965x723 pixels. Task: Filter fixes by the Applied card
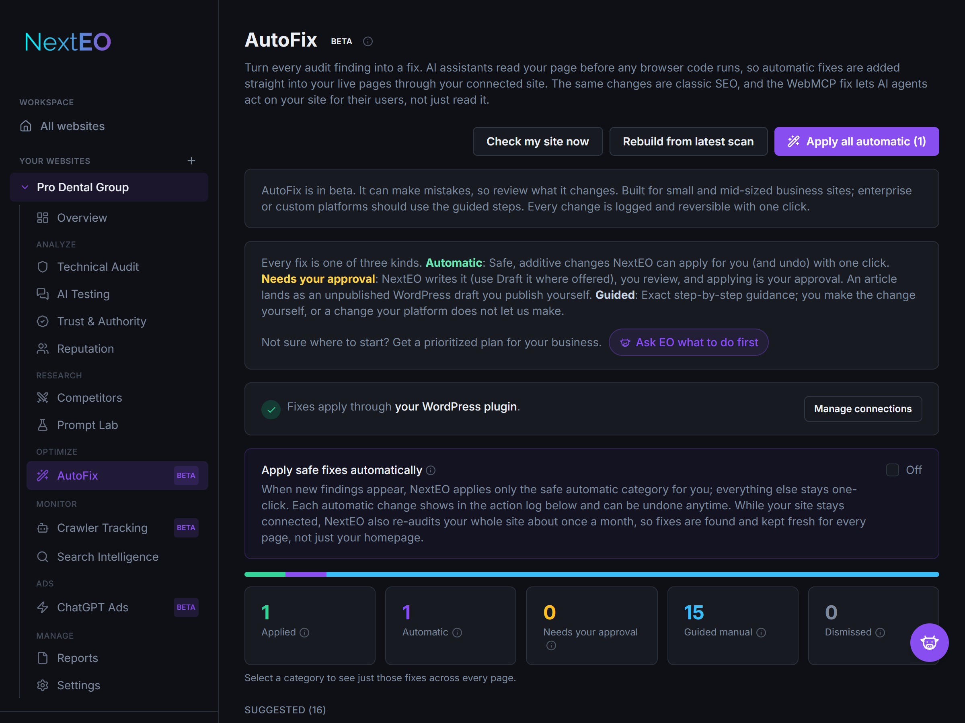pyautogui.click(x=310, y=625)
